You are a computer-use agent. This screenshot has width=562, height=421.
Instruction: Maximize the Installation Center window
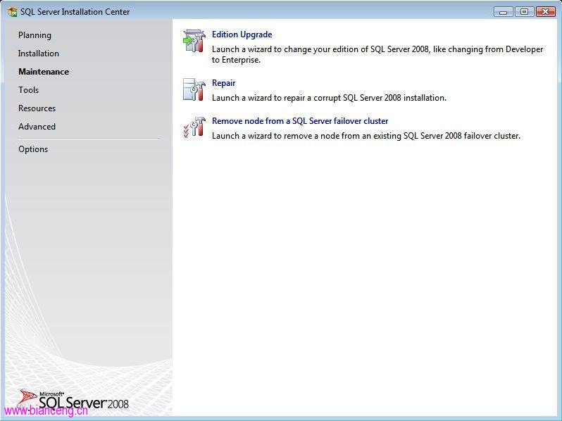(524, 12)
